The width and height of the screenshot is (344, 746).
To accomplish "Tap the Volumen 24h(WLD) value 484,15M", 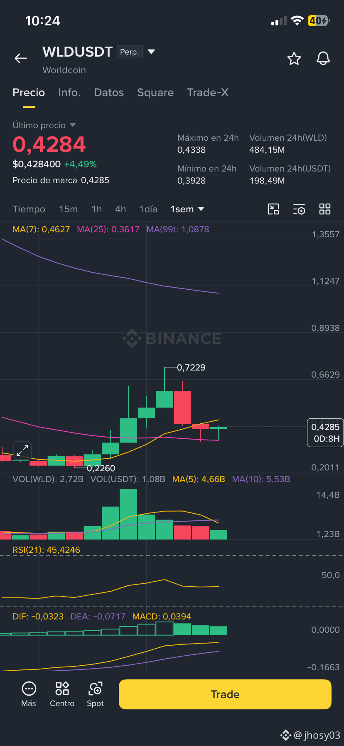I will 267,150.
